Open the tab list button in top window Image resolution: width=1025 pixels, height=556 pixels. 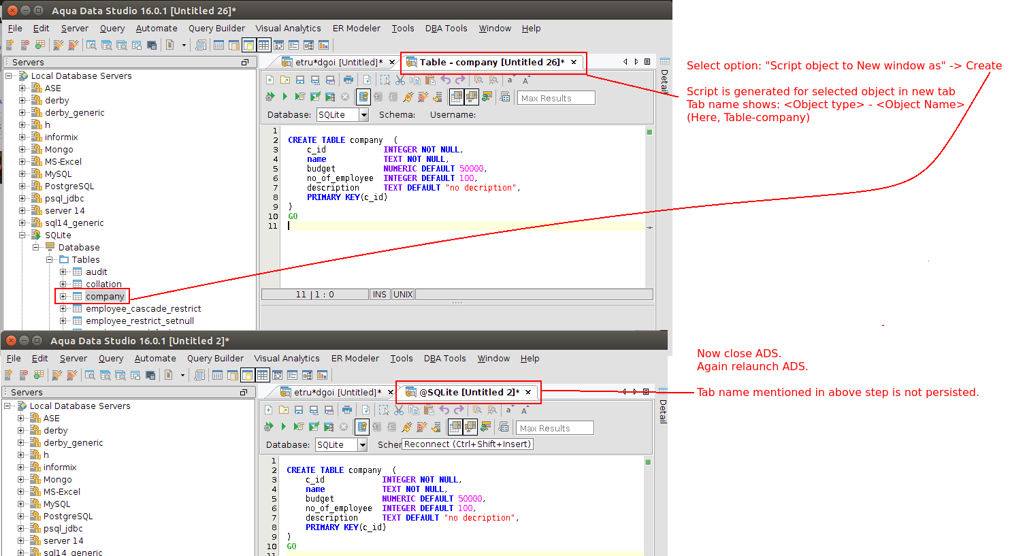click(x=647, y=62)
